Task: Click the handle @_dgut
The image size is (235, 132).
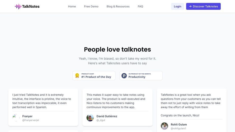Action: pos(101,120)
